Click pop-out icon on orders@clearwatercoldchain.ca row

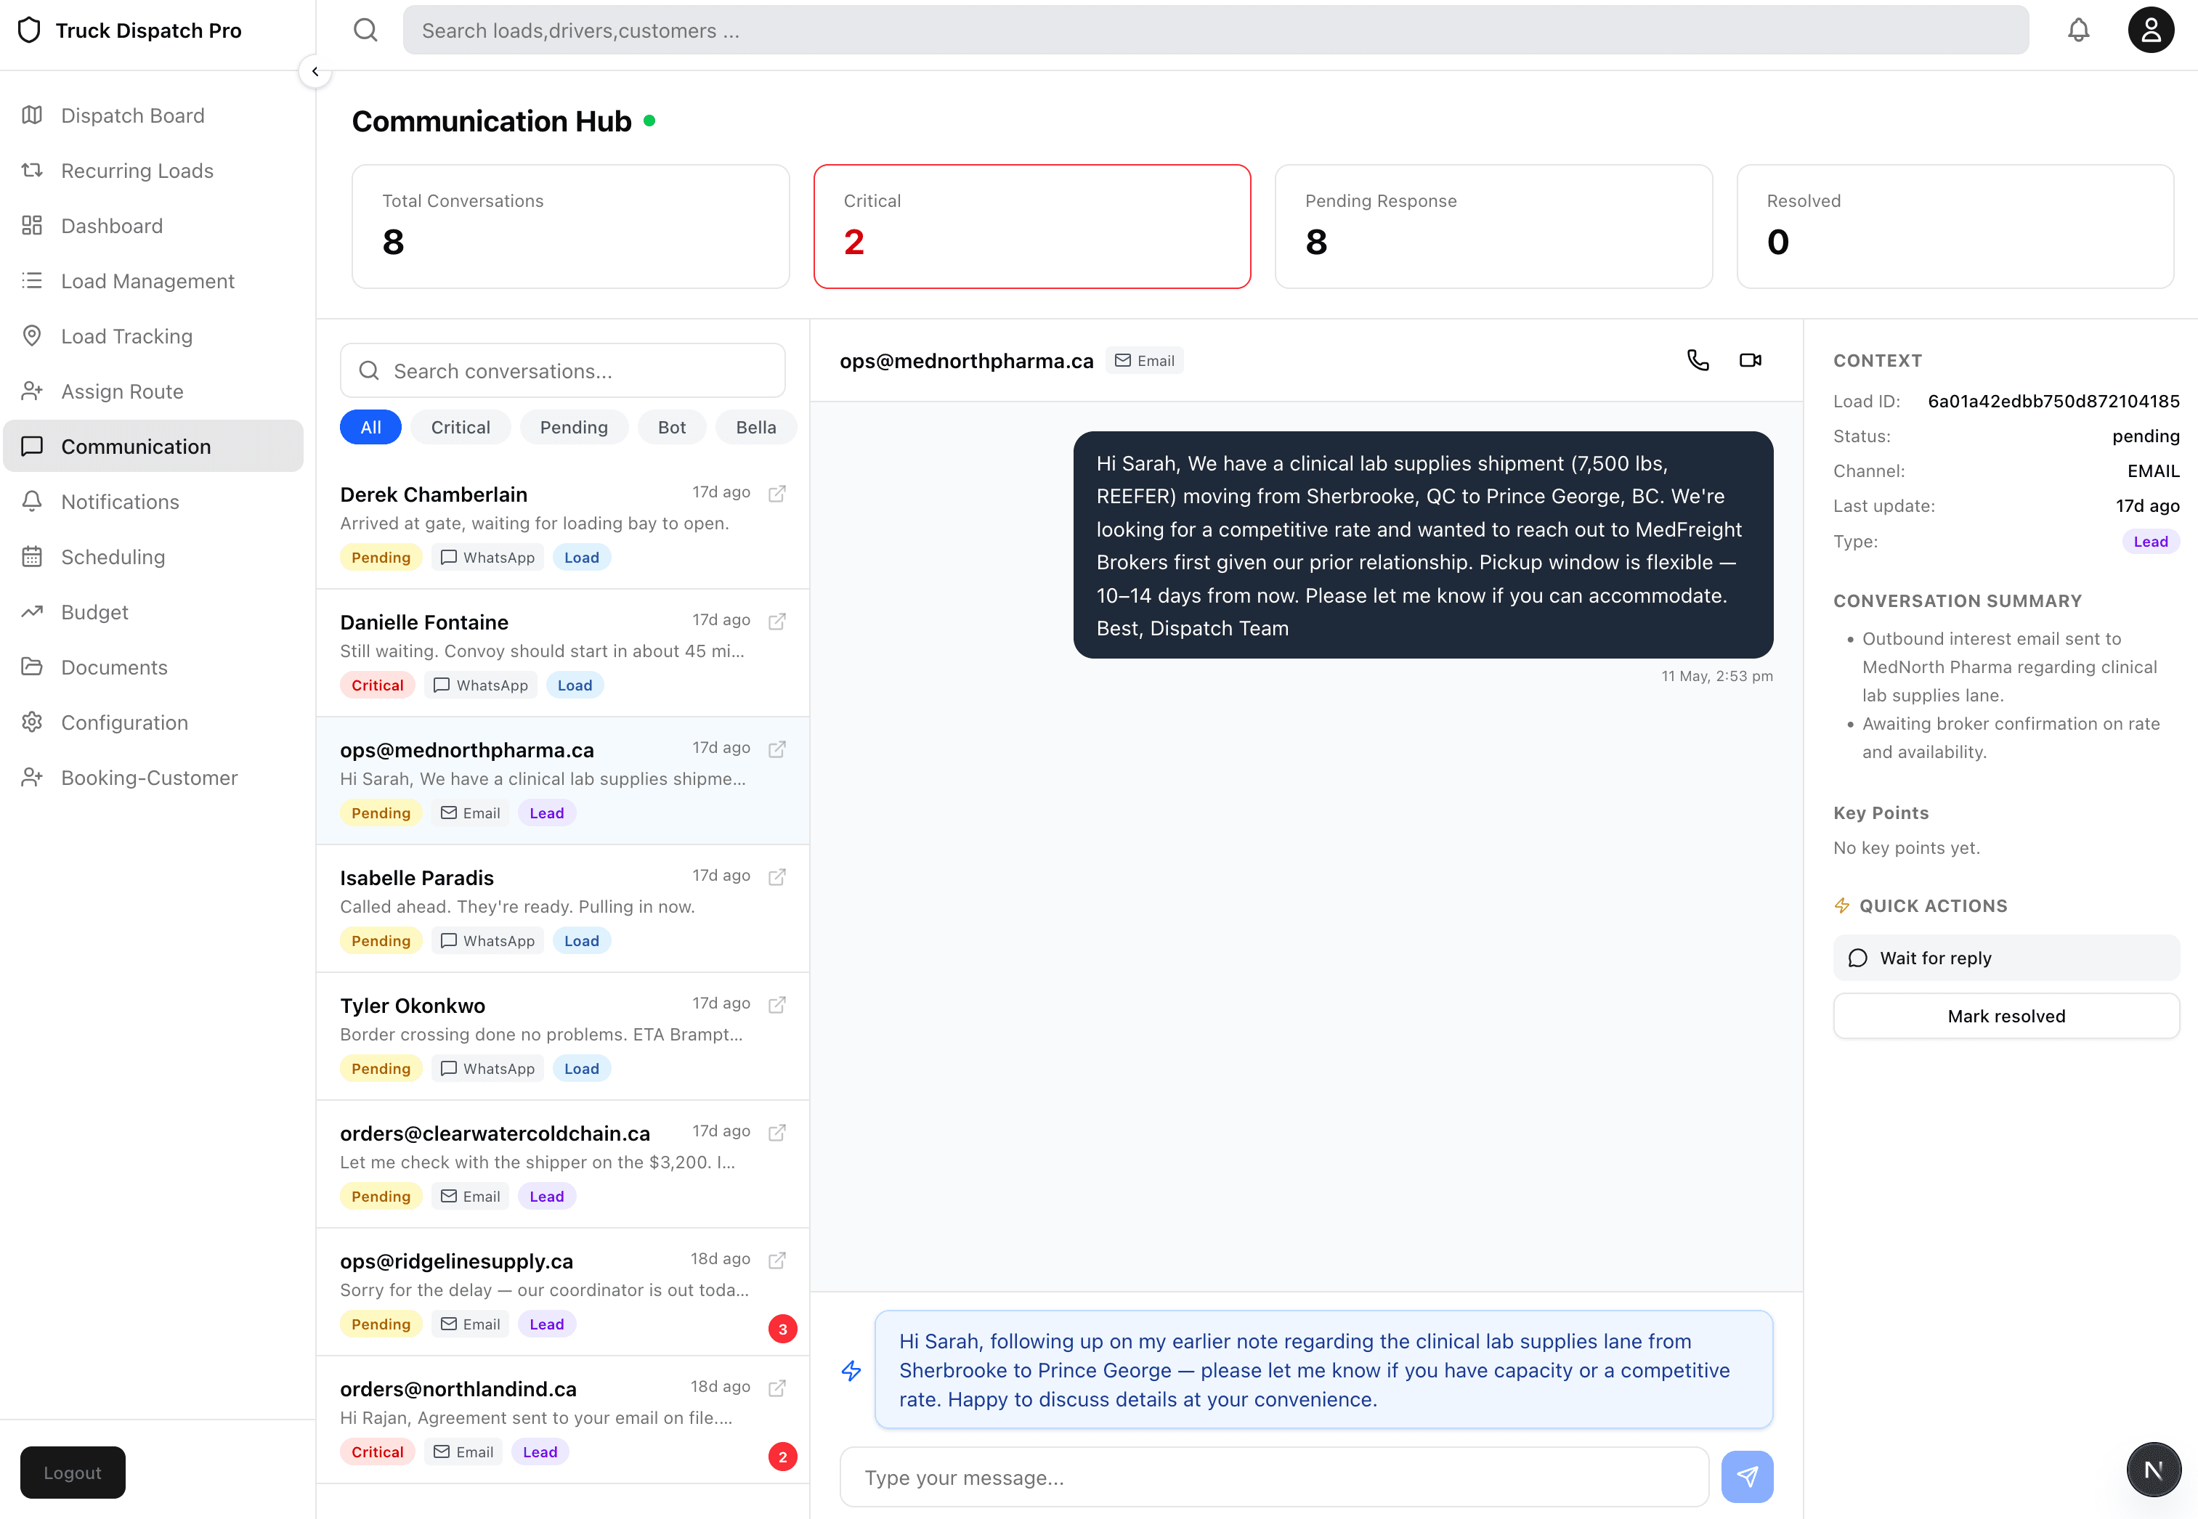pyautogui.click(x=776, y=1133)
